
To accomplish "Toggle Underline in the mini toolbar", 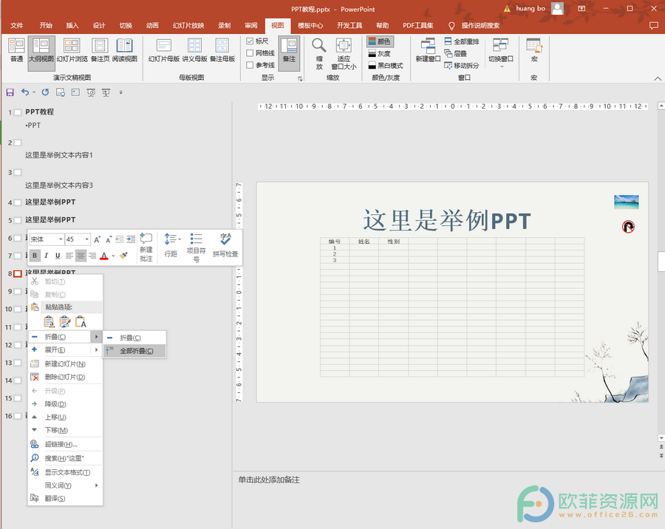I will pos(58,256).
